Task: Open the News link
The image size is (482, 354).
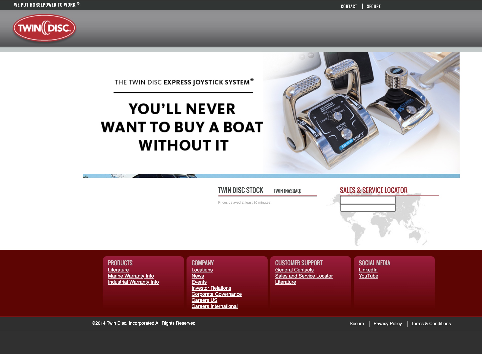Action: pos(198,276)
